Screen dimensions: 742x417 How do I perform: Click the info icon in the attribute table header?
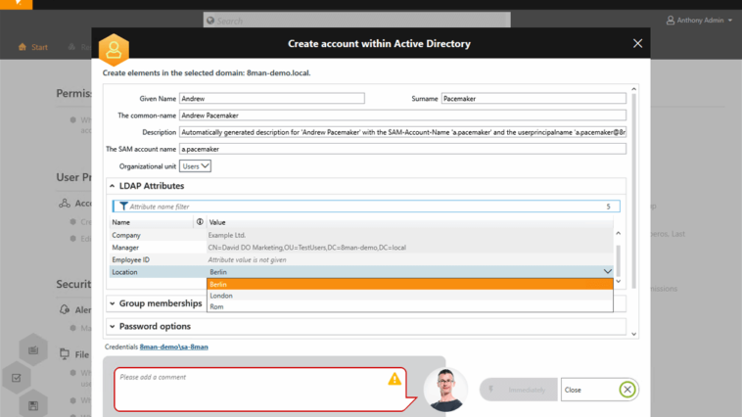[200, 222]
